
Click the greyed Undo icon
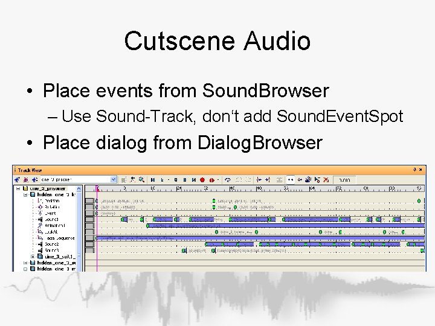coord(239,180)
